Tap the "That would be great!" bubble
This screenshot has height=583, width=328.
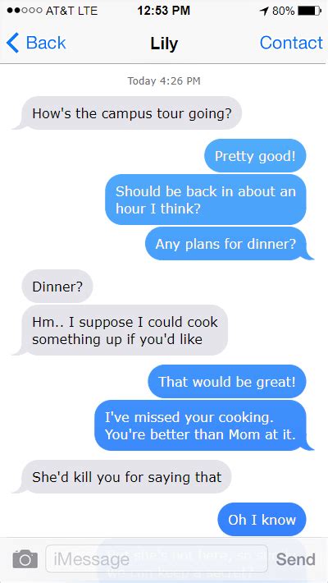pyautogui.click(x=227, y=382)
